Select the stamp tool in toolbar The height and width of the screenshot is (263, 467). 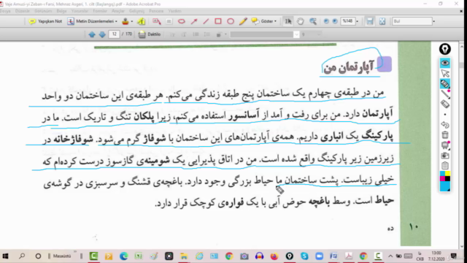click(126, 21)
